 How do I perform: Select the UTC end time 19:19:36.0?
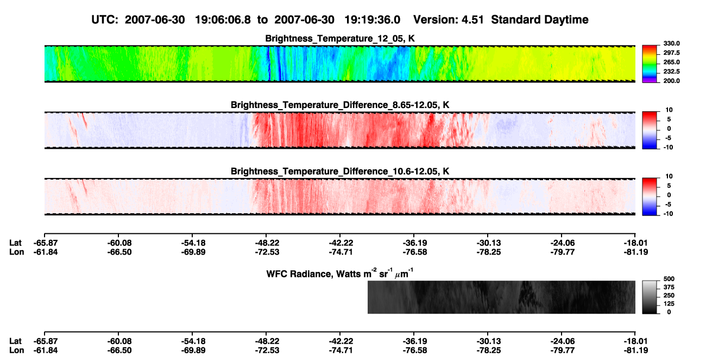point(373,20)
